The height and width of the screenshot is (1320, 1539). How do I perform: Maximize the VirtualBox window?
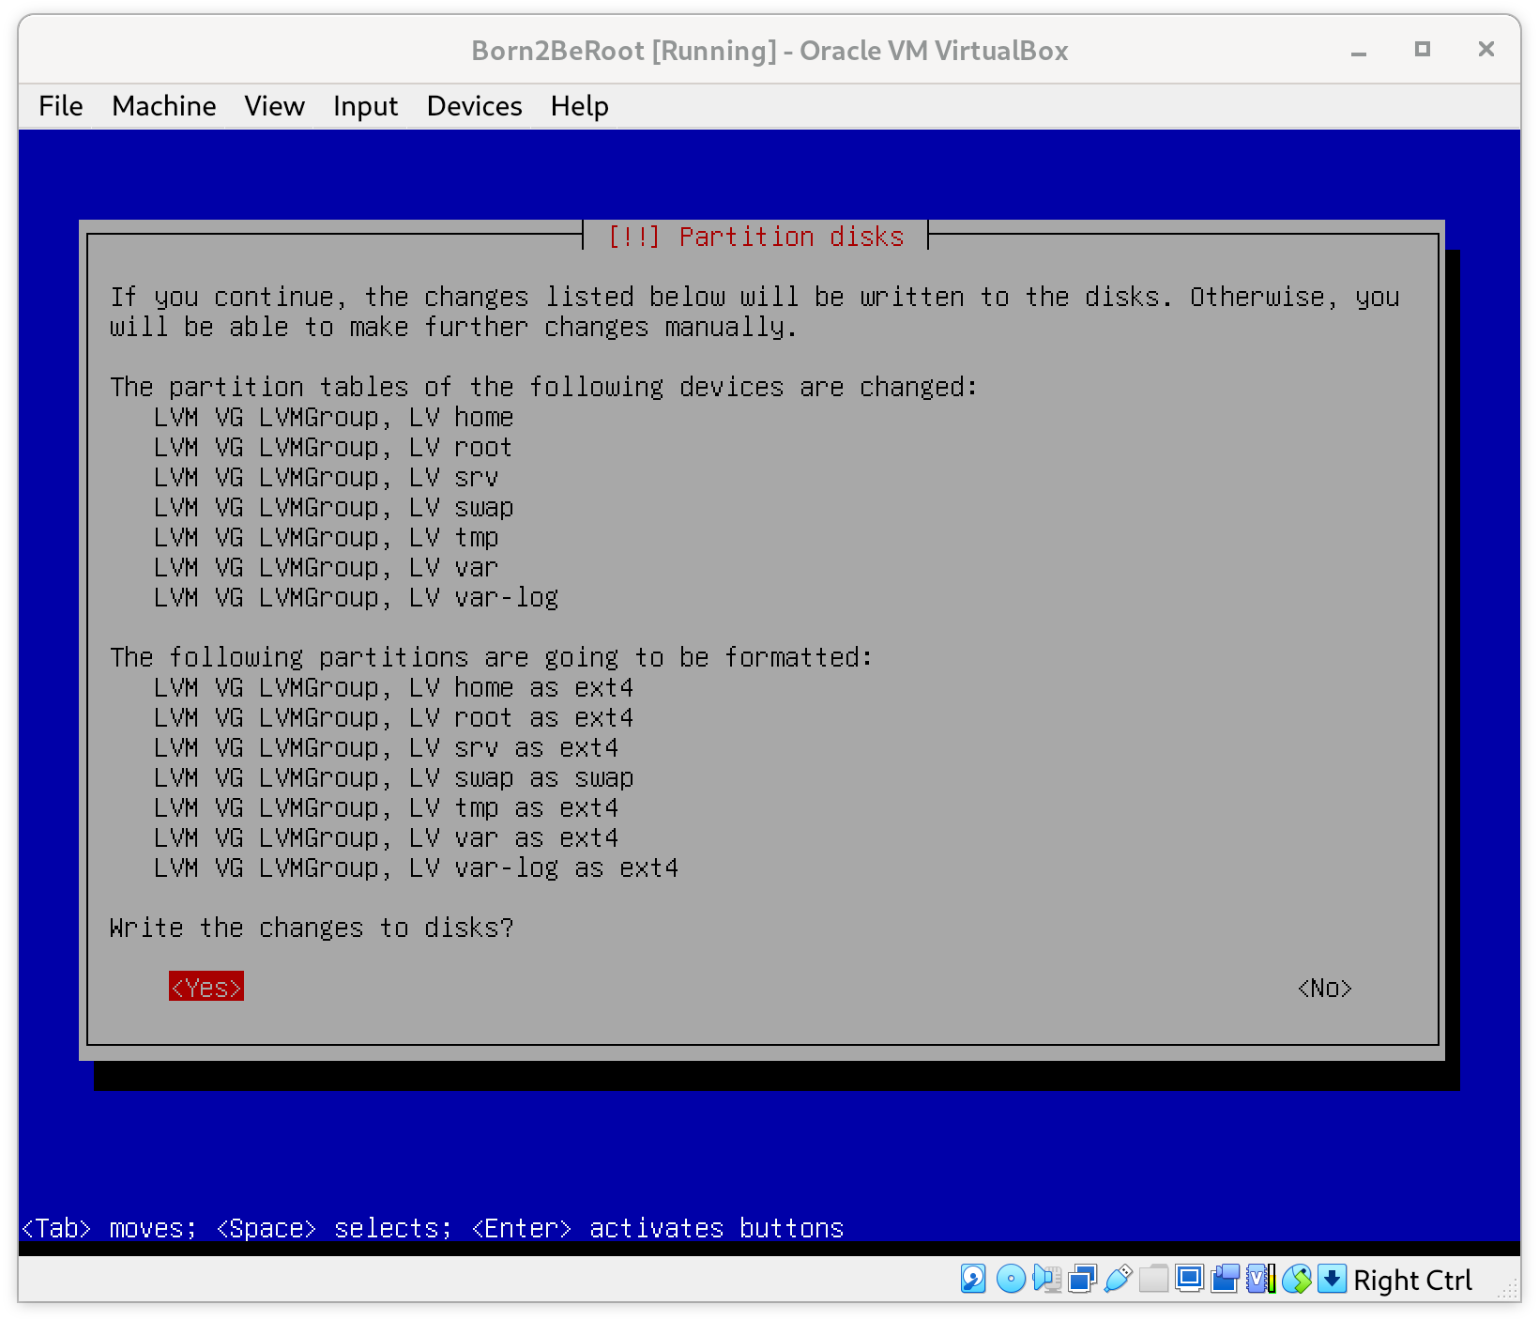[1423, 50]
